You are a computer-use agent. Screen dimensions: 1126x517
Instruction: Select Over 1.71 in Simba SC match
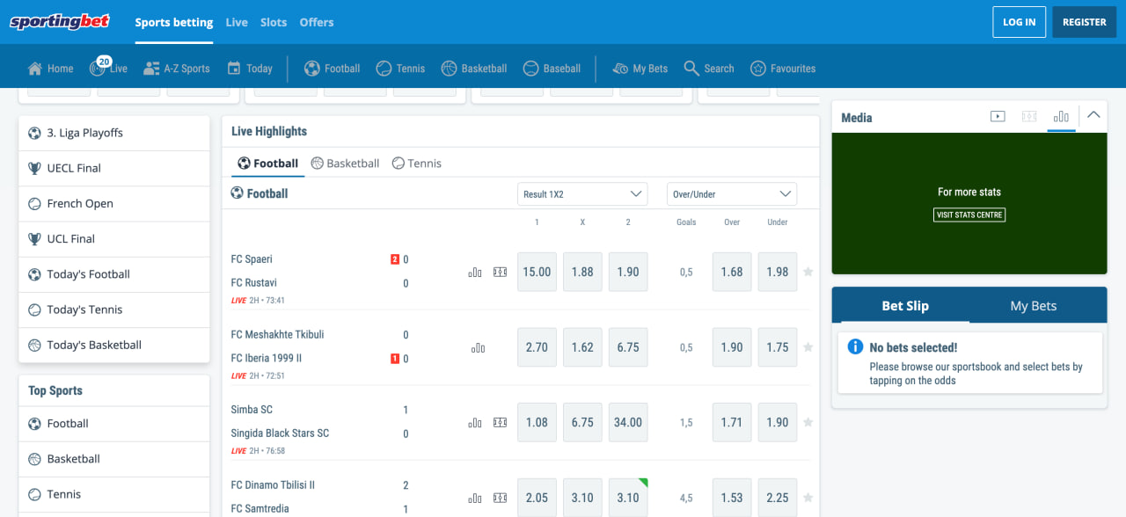click(732, 422)
